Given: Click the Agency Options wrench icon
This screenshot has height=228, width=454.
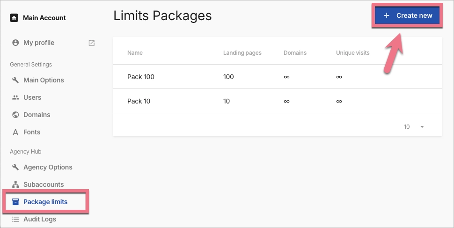Looking at the screenshot, I should 15,167.
